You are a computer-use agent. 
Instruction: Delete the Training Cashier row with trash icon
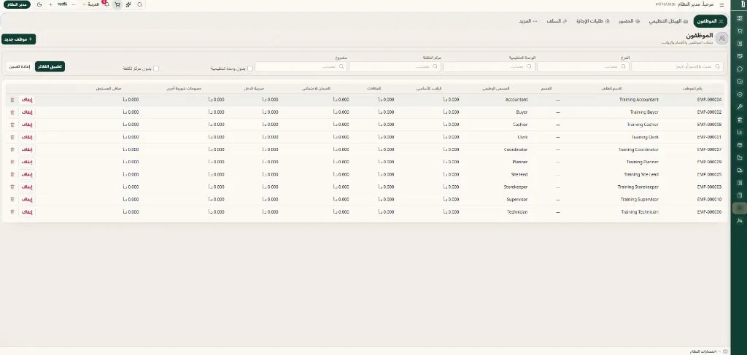pos(12,125)
